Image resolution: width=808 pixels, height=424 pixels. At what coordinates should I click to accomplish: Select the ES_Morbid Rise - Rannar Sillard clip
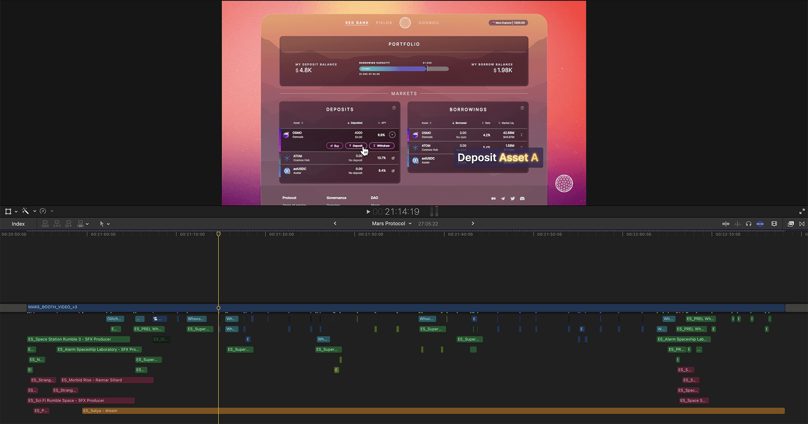click(107, 380)
